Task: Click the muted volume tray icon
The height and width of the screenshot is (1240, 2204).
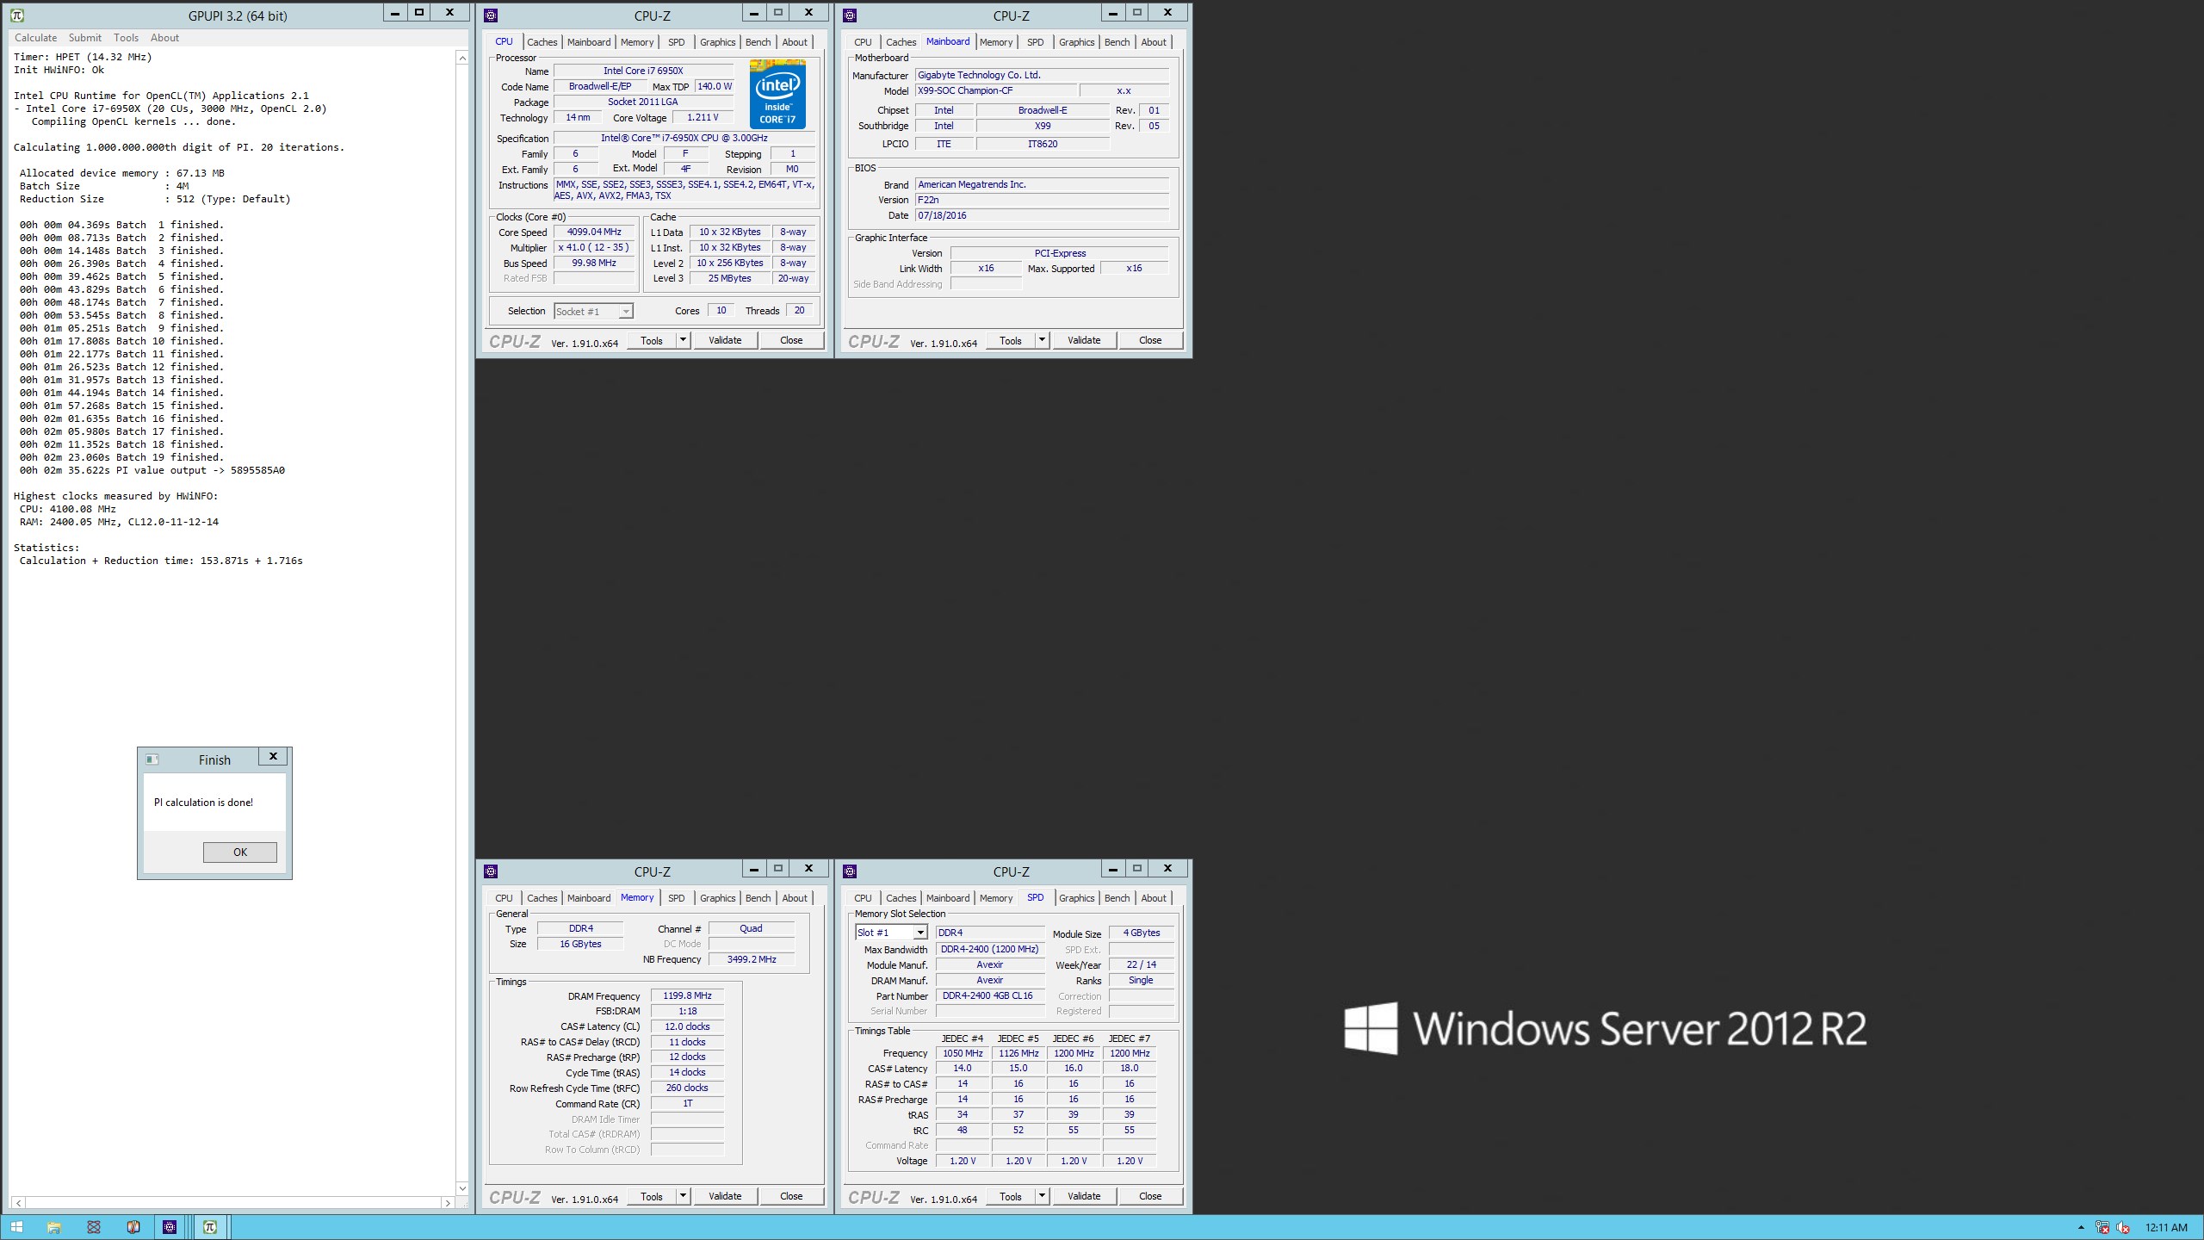Action: tap(2123, 1227)
